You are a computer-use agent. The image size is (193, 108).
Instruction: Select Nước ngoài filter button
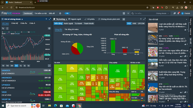[68, 24]
